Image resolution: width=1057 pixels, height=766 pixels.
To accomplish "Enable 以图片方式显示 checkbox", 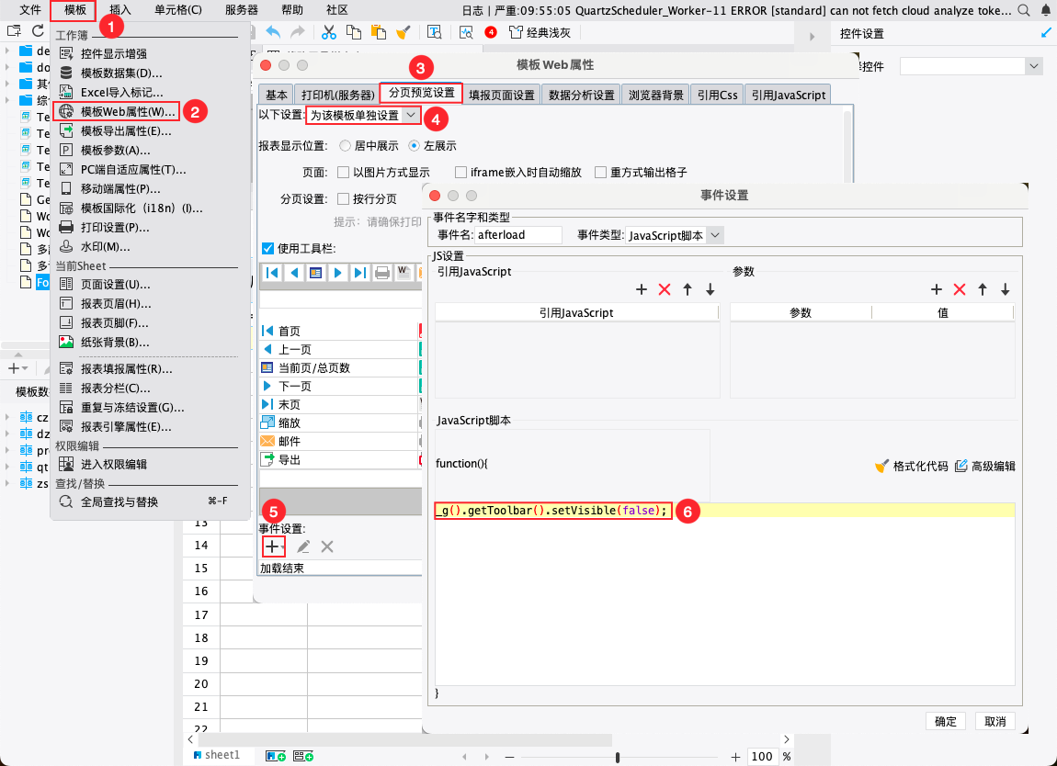I will click(x=343, y=173).
